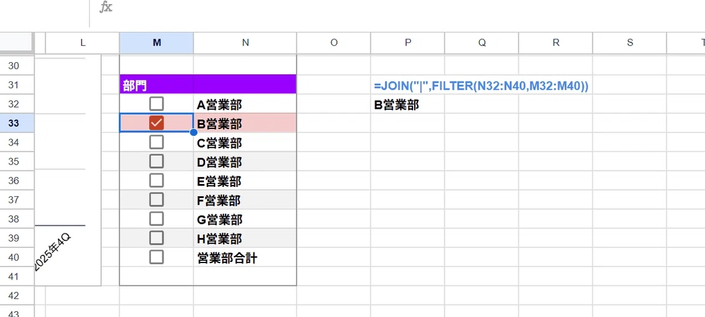
Task: Toggle the F営業部 checkbox
Action: tap(156, 200)
